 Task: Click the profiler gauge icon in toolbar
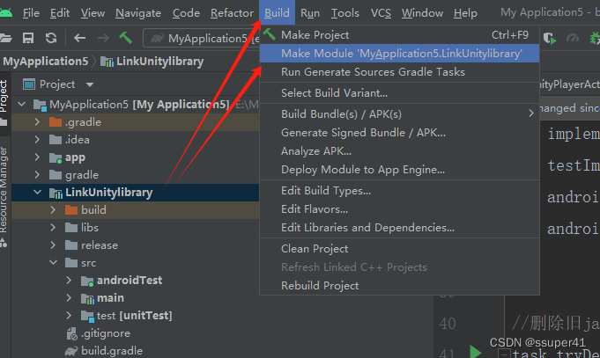(x=573, y=38)
